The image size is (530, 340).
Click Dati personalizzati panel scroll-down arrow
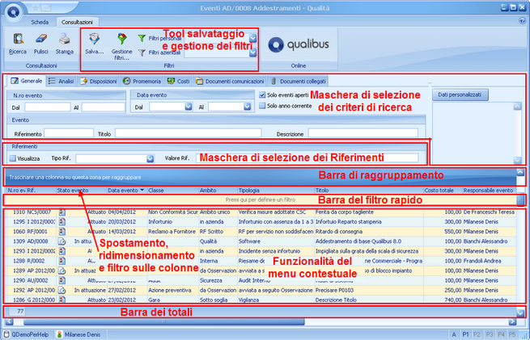(x=518, y=160)
